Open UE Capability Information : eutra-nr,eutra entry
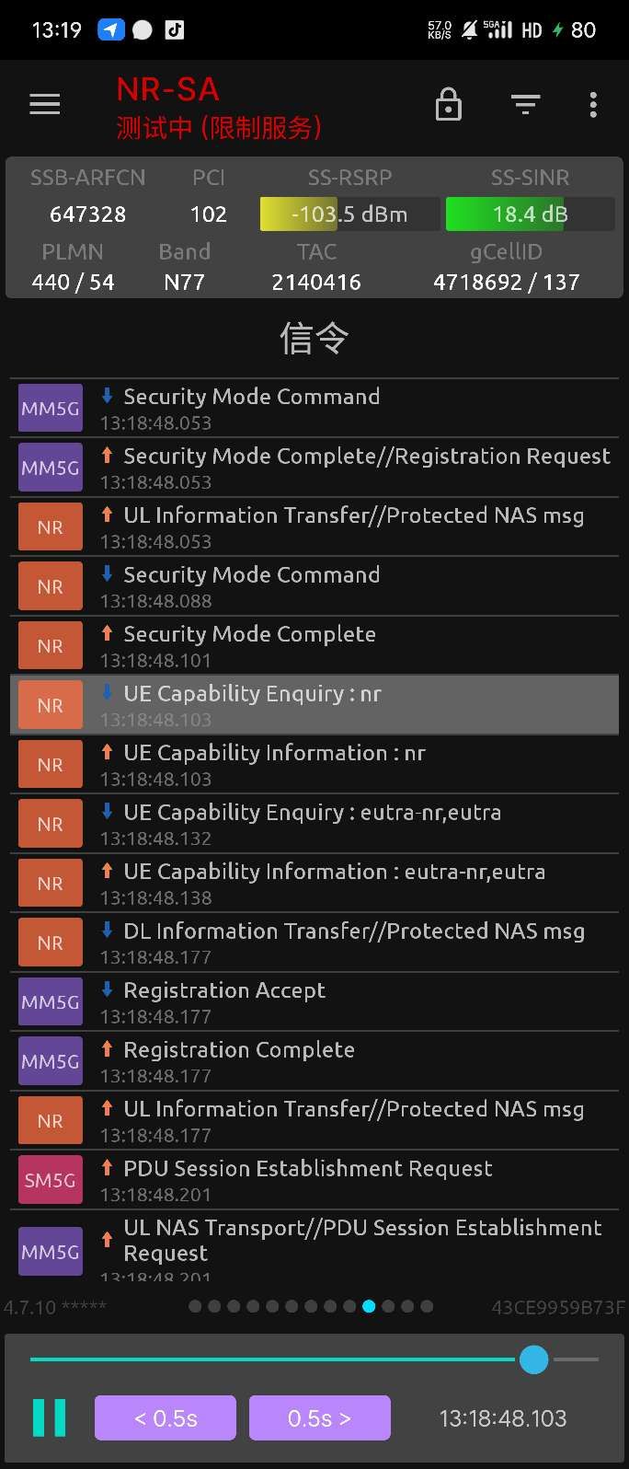This screenshot has height=1469, width=629. 334,873
